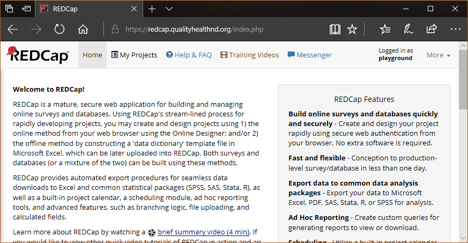Close the REDCap browser tab
Image resolution: width=468 pixels, height=243 pixels.
pos(134,9)
